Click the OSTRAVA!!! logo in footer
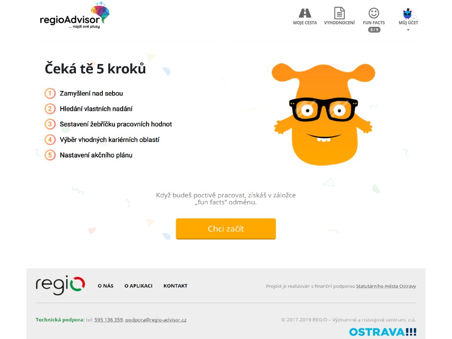 (x=383, y=332)
